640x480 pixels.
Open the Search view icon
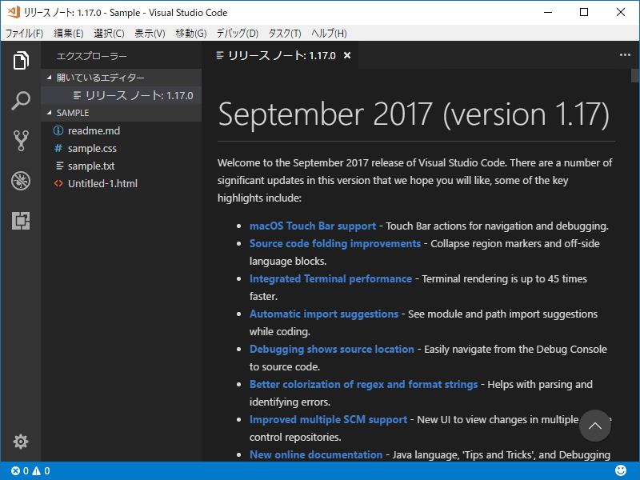coord(21,101)
